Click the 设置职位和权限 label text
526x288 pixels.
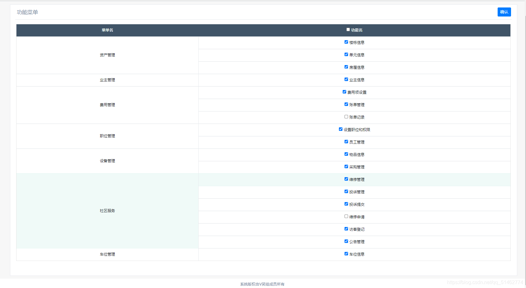click(357, 130)
